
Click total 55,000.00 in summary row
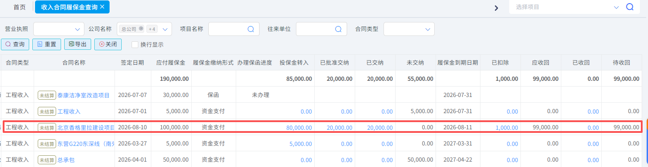(x=420, y=79)
